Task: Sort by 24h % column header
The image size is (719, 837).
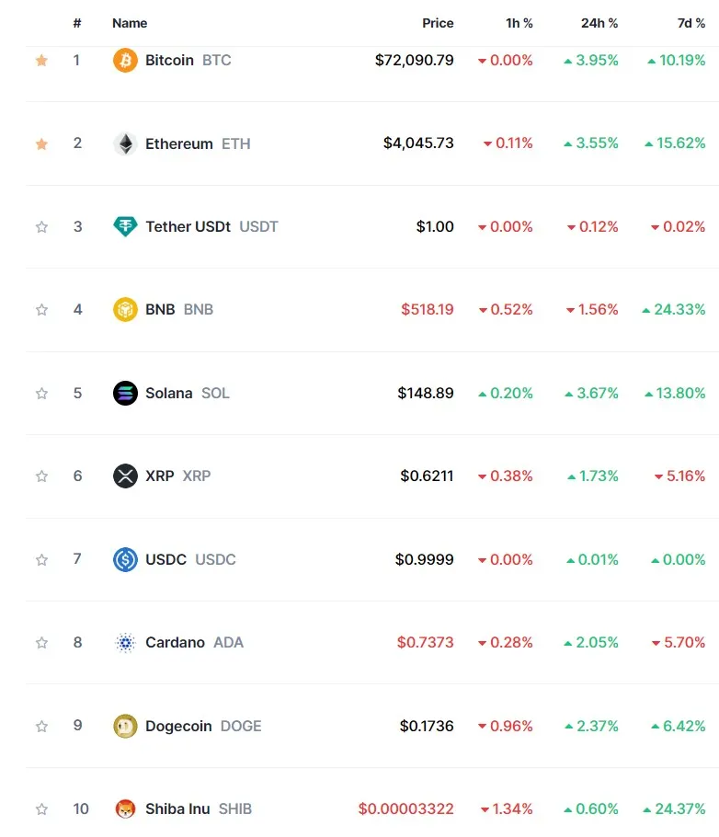Action: coord(599,23)
